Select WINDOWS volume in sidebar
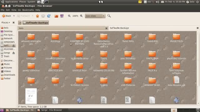This screenshot has width=200, height=112. pos(8,42)
